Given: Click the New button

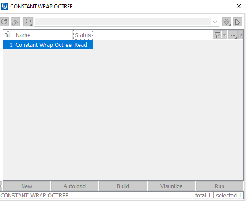Looking at the screenshot, I should click(26, 186).
